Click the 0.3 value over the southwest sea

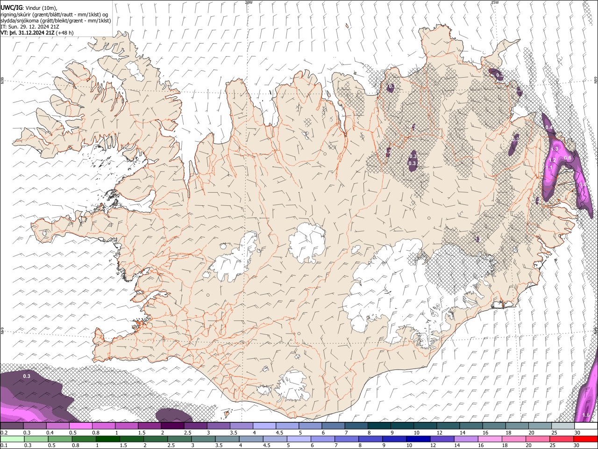point(27,376)
